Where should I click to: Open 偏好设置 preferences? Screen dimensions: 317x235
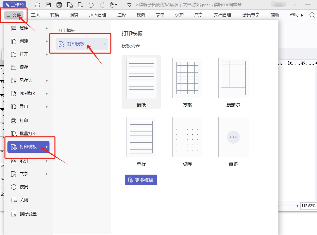click(x=28, y=214)
